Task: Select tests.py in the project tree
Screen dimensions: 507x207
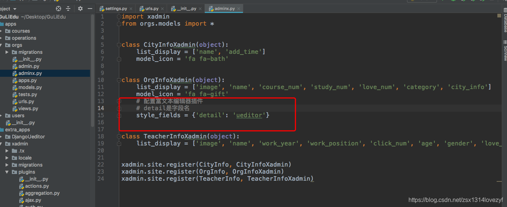Action: click(28, 95)
